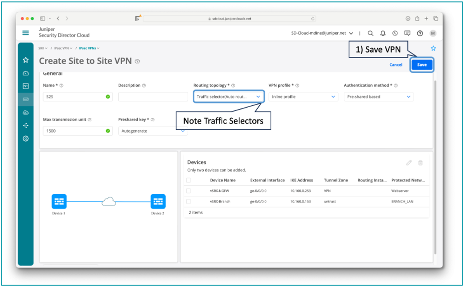This screenshot has height=287, width=465.
Task: Click the favorites star in sidebar
Action: (26, 60)
